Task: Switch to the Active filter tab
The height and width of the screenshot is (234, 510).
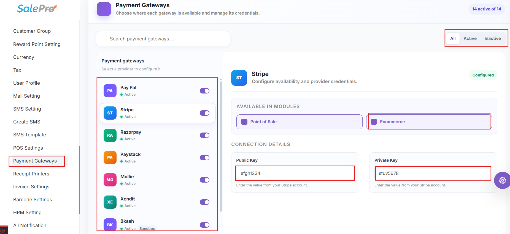Action: pyautogui.click(x=470, y=38)
